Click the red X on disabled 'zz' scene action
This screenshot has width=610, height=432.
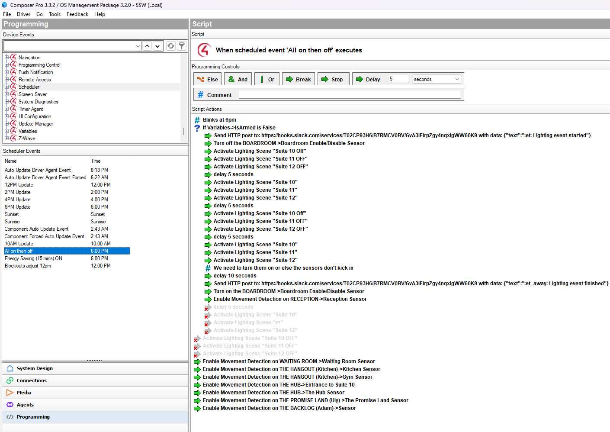(x=206, y=325)
